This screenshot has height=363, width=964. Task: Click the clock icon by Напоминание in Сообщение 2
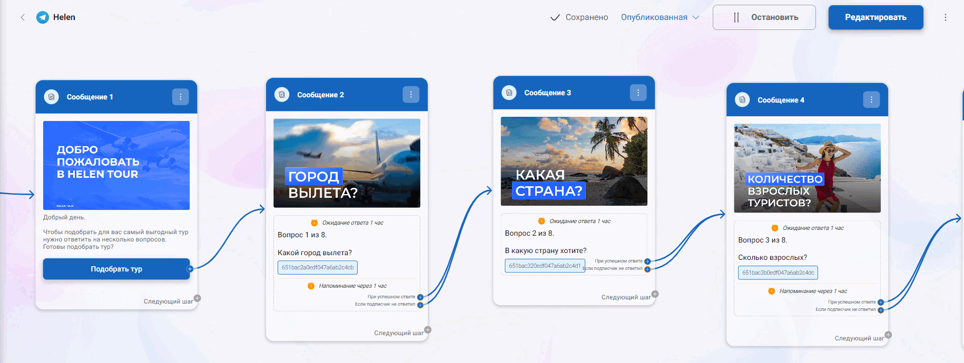point(311,286)
